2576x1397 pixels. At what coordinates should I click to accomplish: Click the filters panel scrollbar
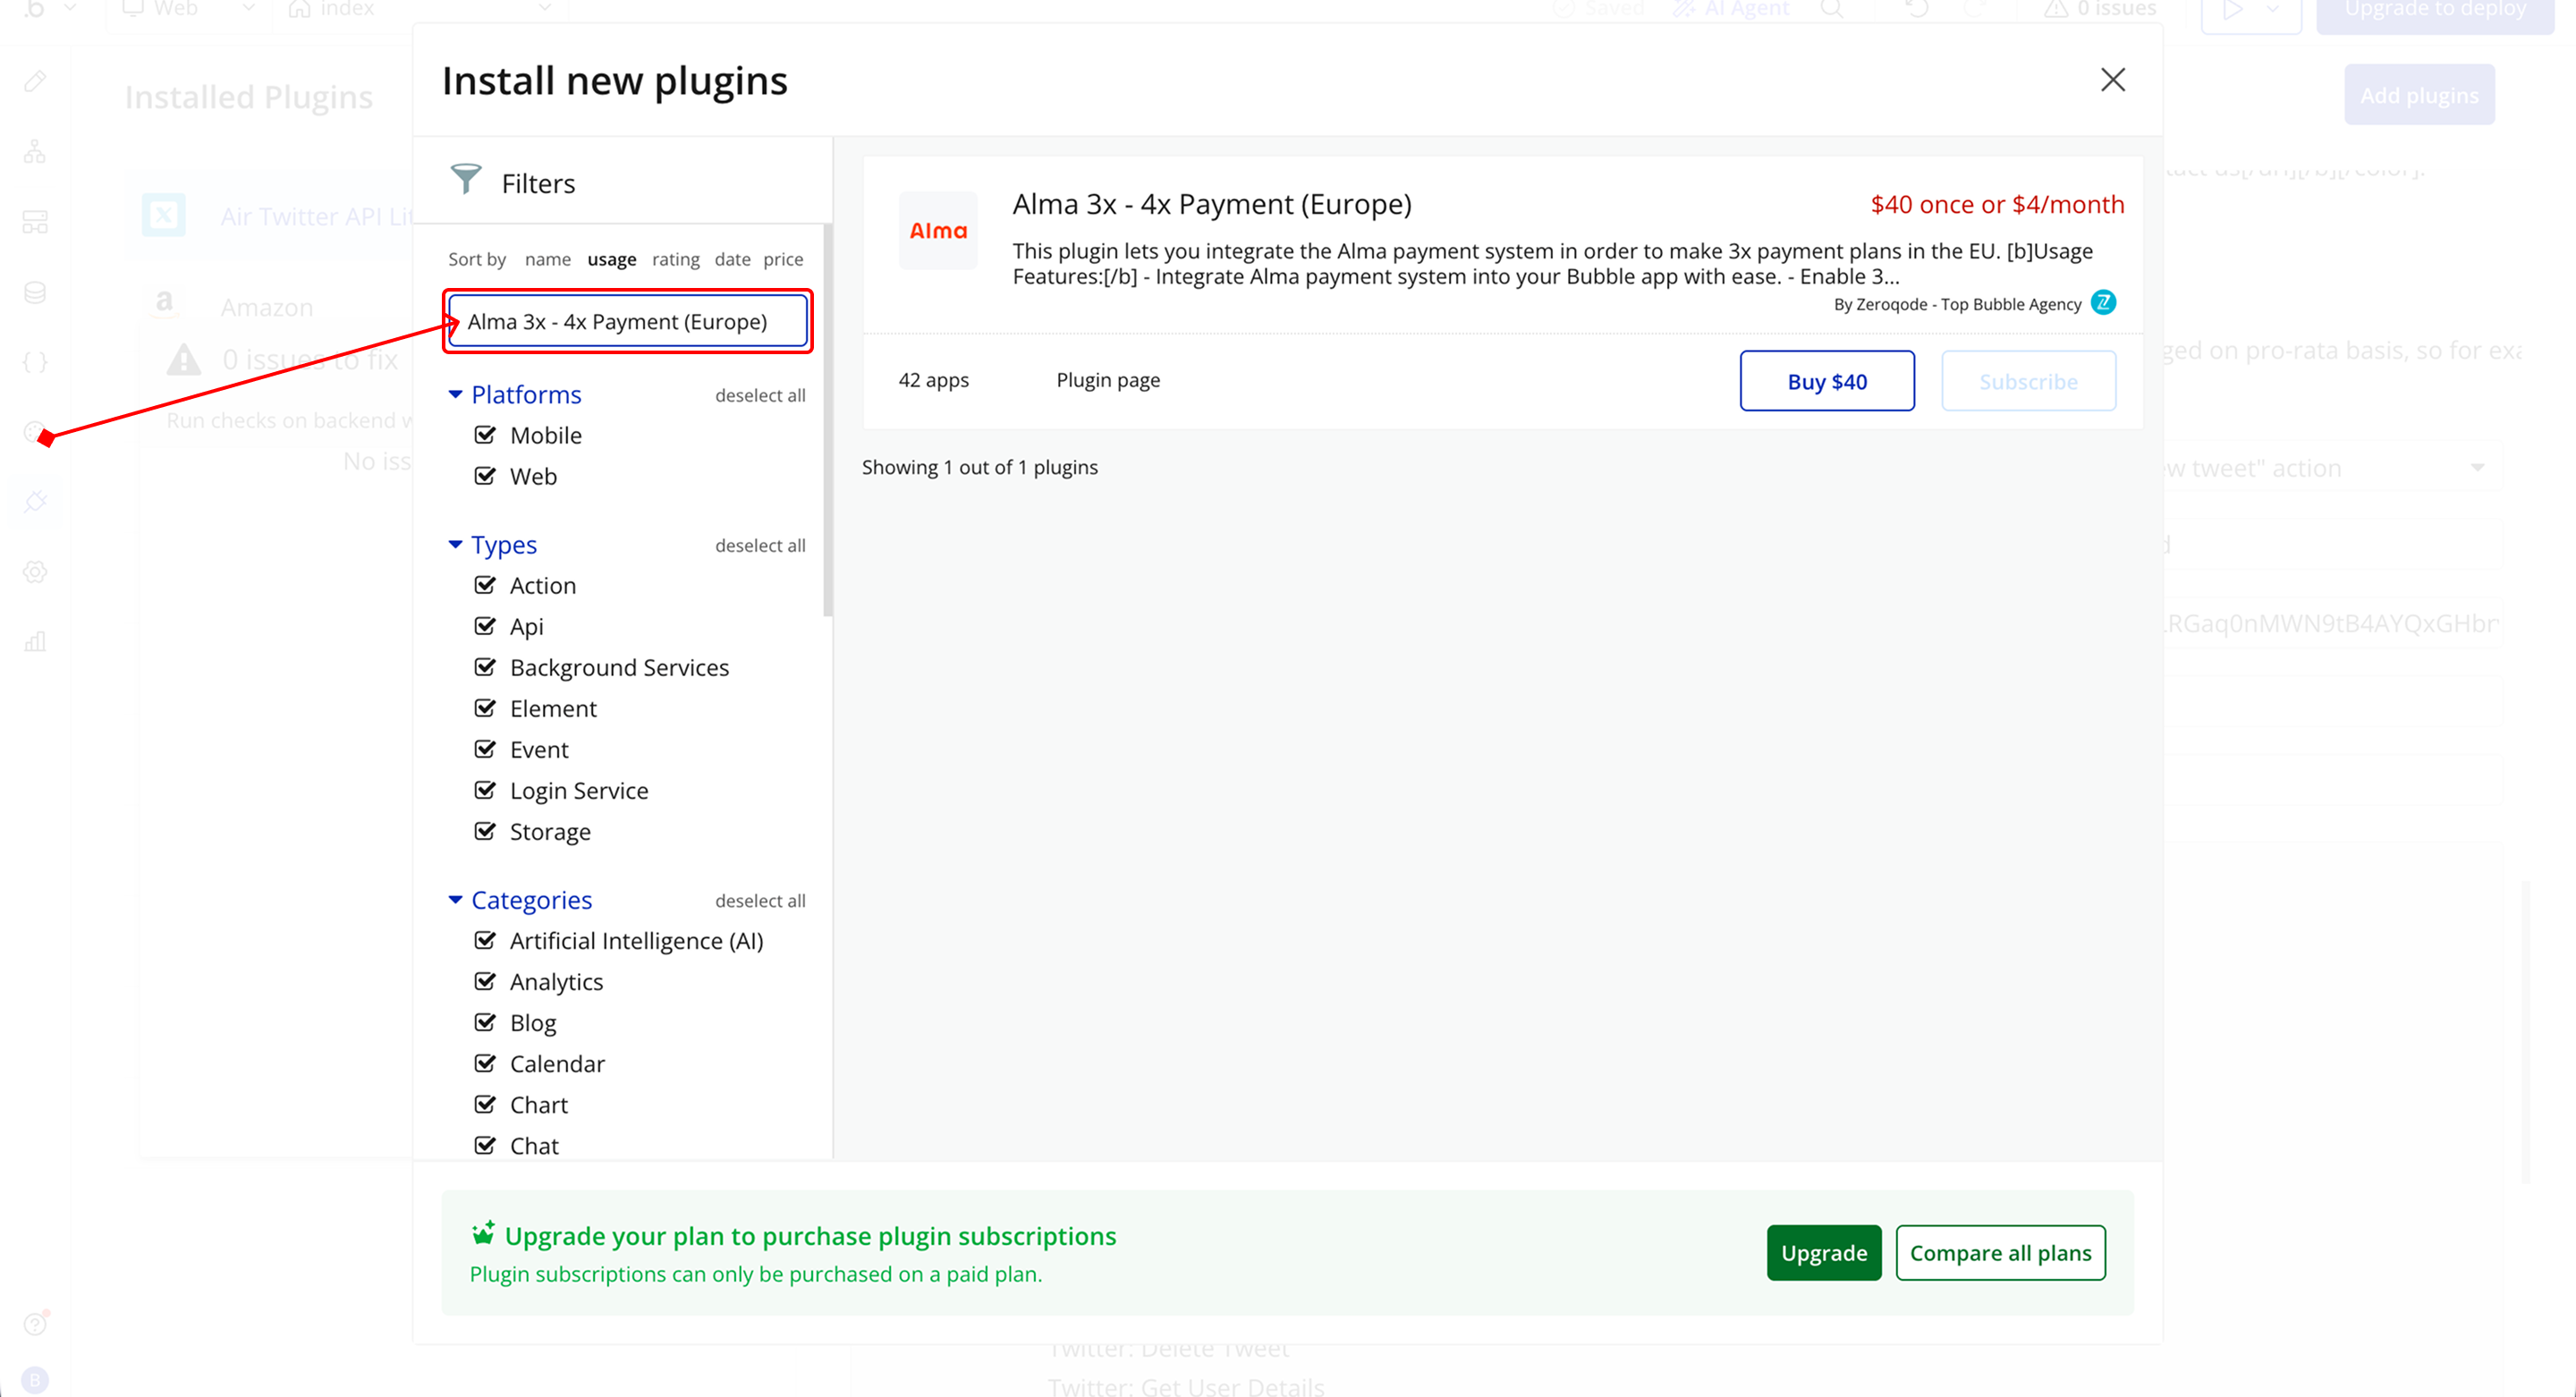[x=827, y=420]
